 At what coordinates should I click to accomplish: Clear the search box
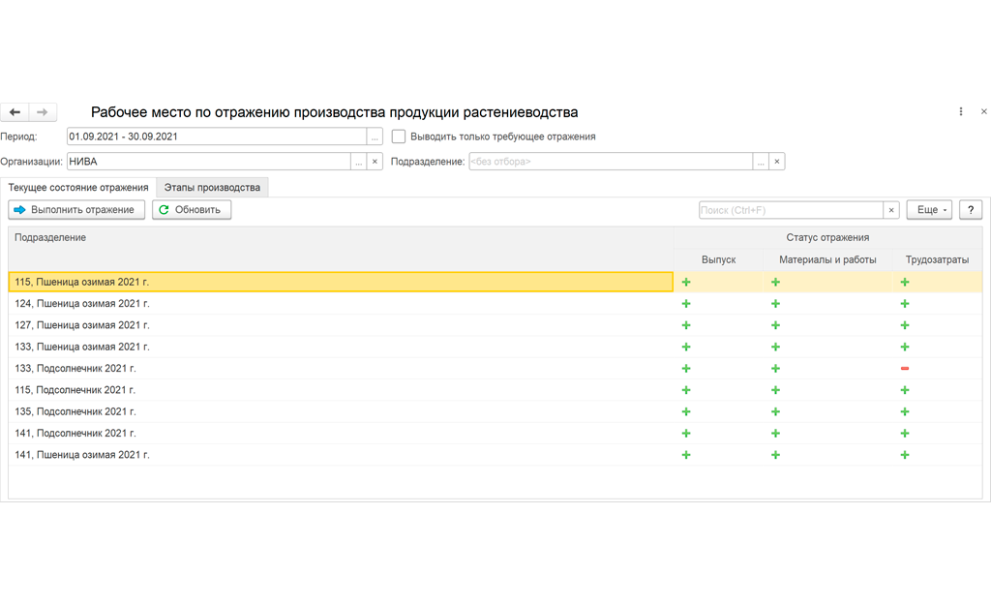click(x=891, y=210)
